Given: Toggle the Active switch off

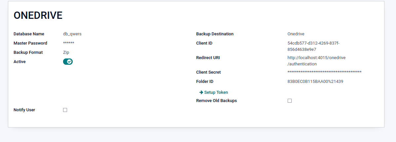Looking at the screenshot, I should pyautogui.click(x=68, y=62).
